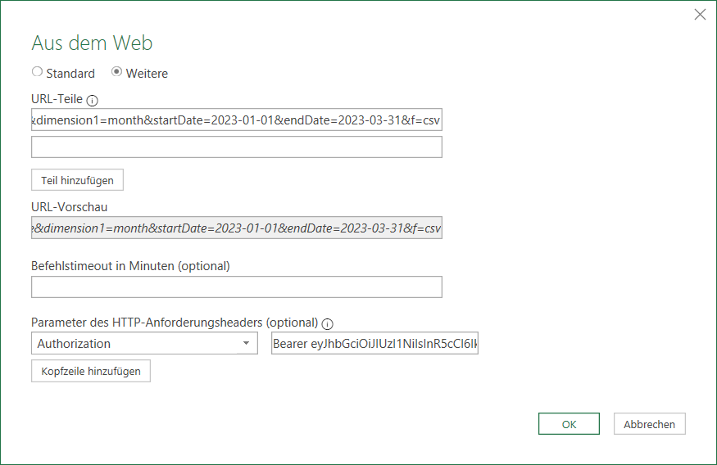
Task: Click the Bearer token value field
Action: pyautogui.click(x=374, y=344)
